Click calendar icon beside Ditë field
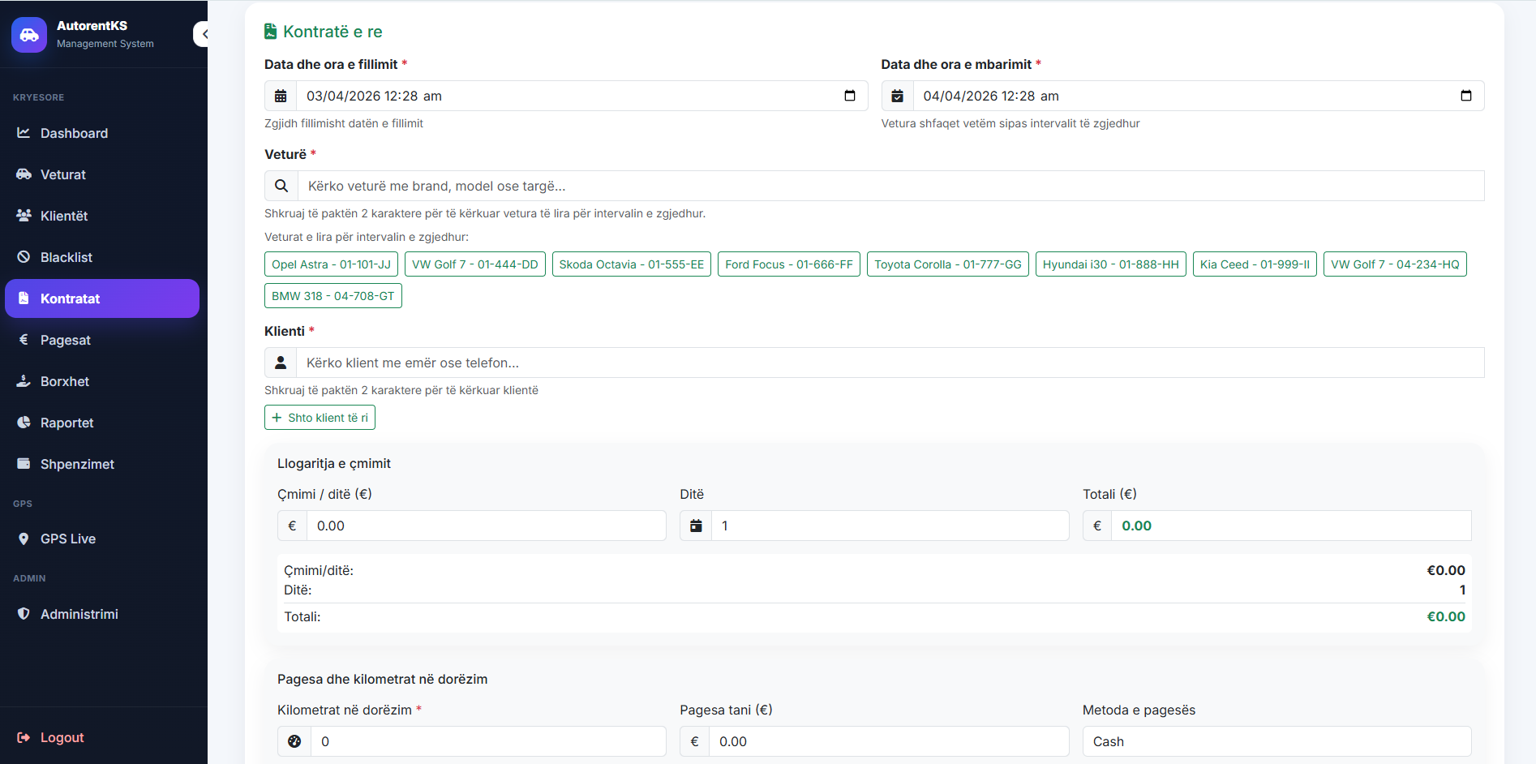The width and height of the screenshot is (1536, 764). click(x=696, y=526)
